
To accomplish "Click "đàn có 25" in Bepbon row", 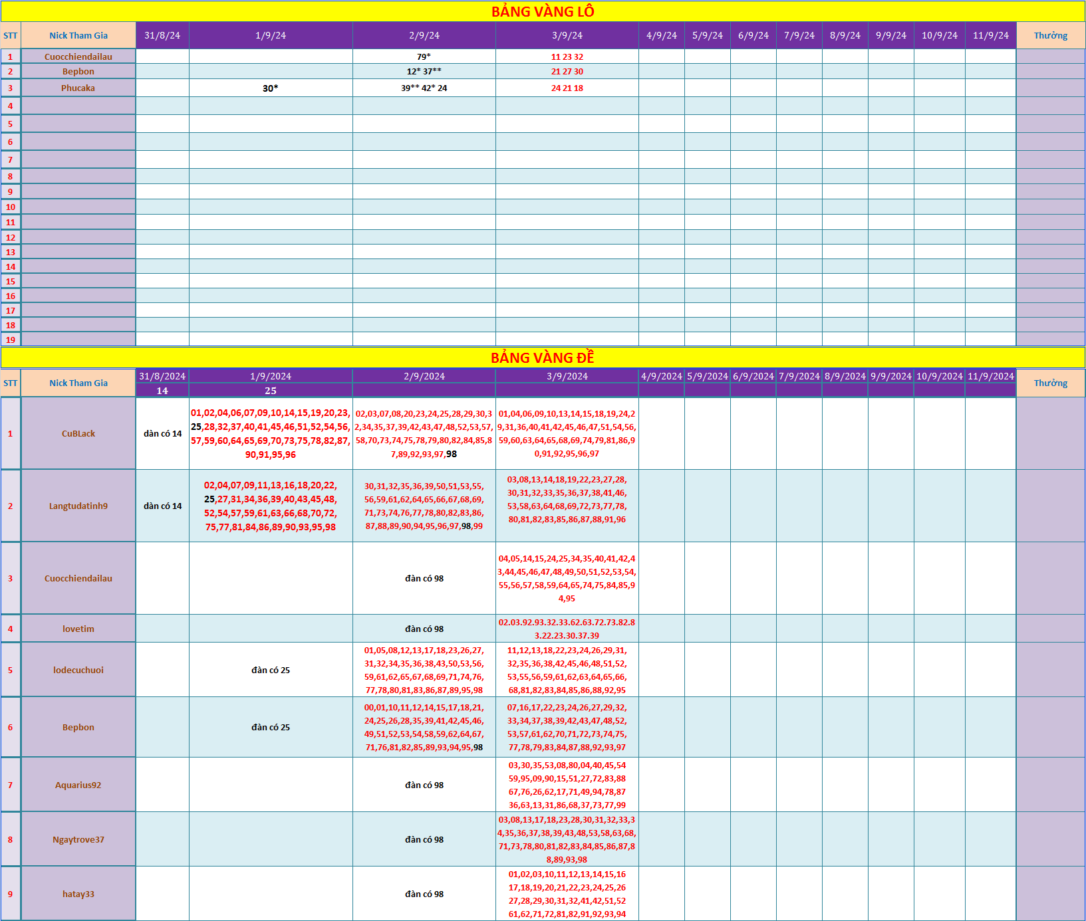I will (271, 727).
